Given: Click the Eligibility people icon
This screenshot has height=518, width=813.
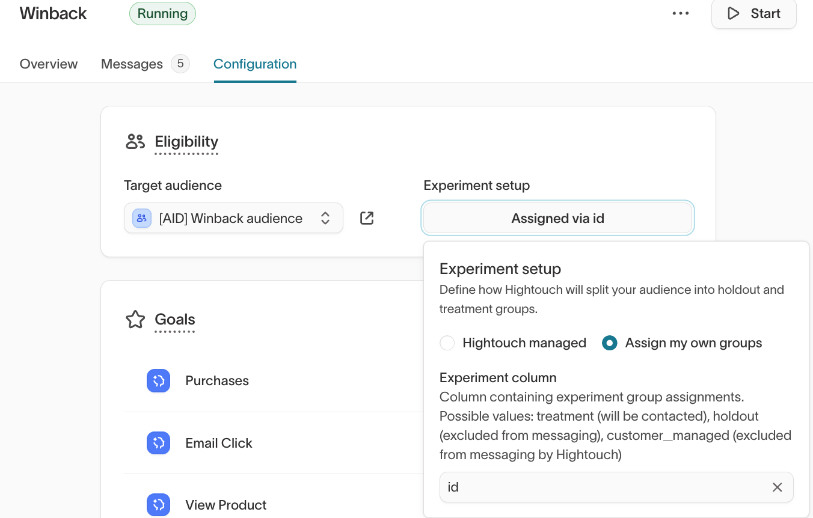Looking at the screenshot, I should [x=135, y=141].
